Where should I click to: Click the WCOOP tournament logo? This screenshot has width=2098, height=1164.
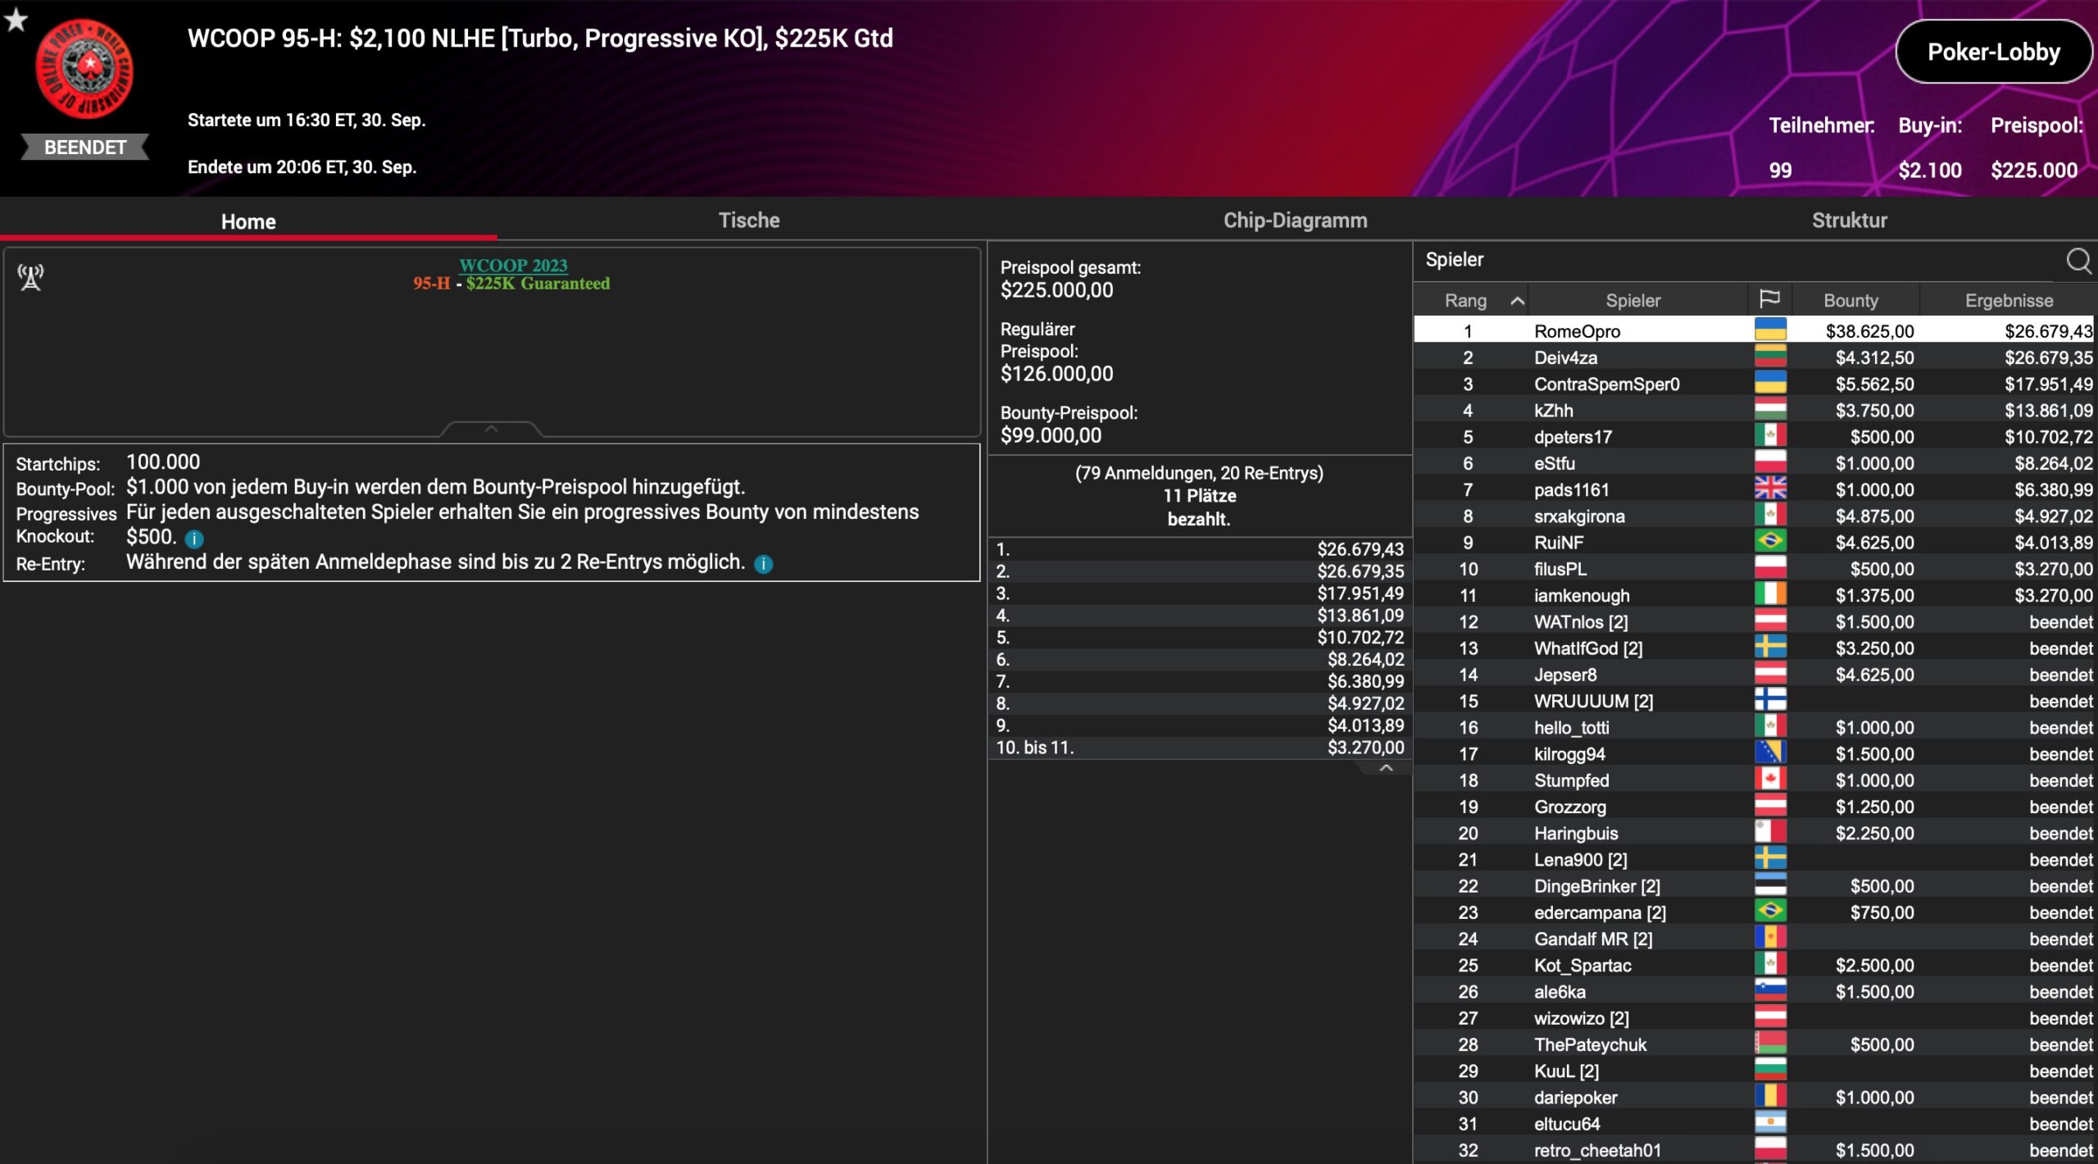point(84,69)
